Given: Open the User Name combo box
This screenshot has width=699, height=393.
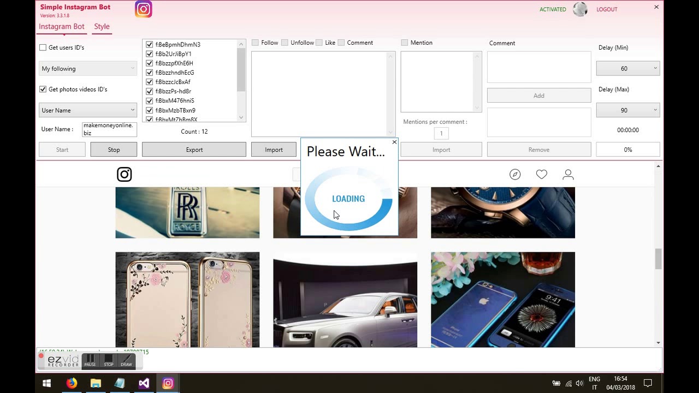Looking at the screenshot, I should pos(88,110).
